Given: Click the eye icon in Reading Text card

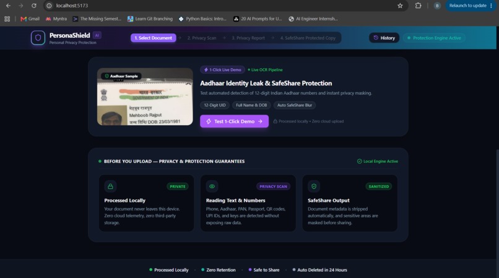Looking at the screenshot, I should click(x=212, y=186).
